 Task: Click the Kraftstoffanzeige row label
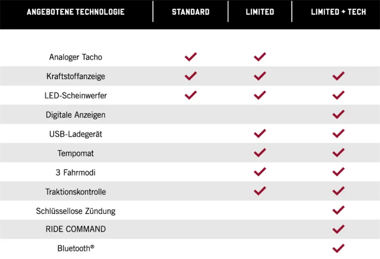click(x=76, y=76)
